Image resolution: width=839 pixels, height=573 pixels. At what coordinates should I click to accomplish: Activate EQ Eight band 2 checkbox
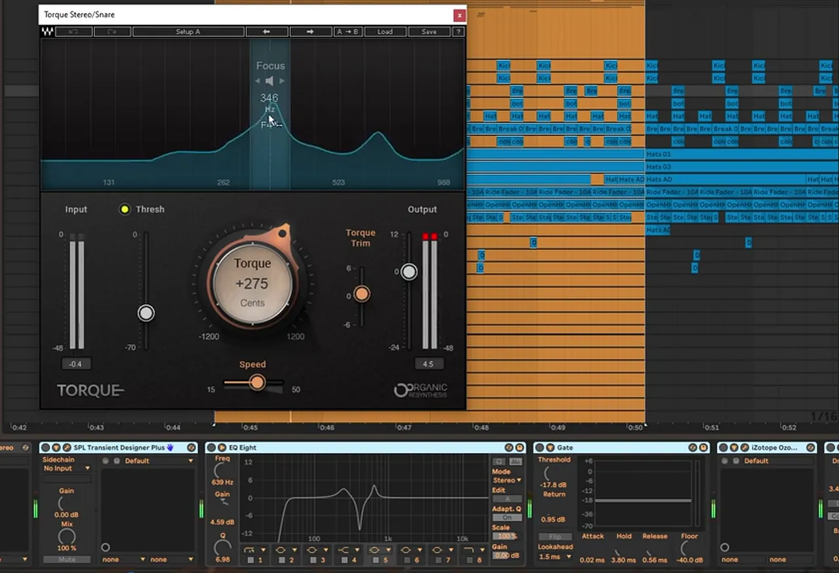point(283,561)
